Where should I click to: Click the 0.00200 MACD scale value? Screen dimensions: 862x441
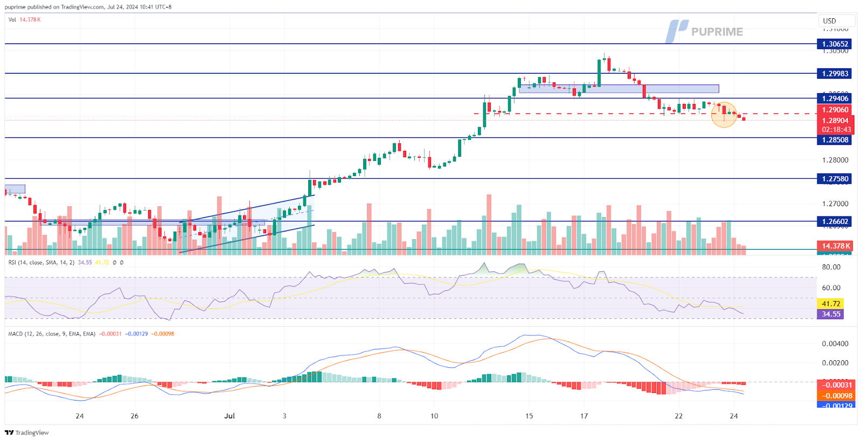click(835, 363)
